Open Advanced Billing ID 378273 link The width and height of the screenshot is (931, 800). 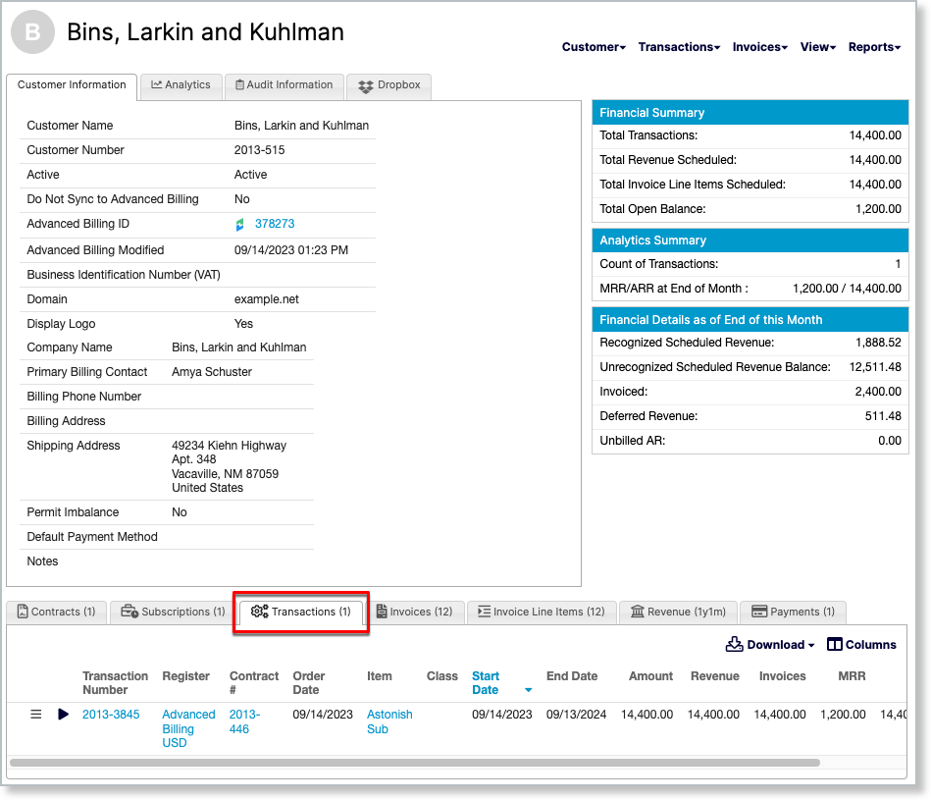(x=275, y=224)
